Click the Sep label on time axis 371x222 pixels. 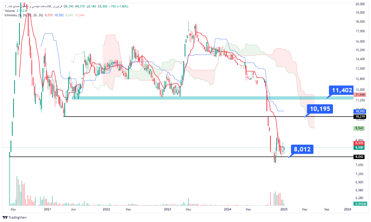tap(327, 209)
